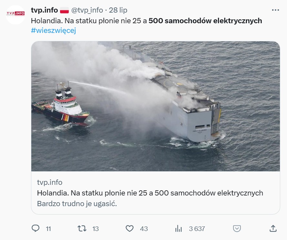
Task: Open the reply comment icon
Action: [x=36, y=228]
